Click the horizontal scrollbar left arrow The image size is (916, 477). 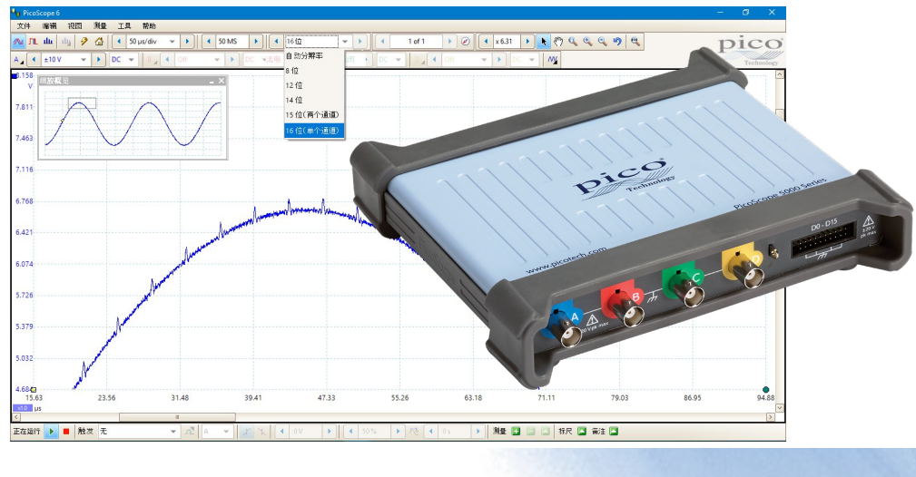pyautogui.click(x=15, y=417)
